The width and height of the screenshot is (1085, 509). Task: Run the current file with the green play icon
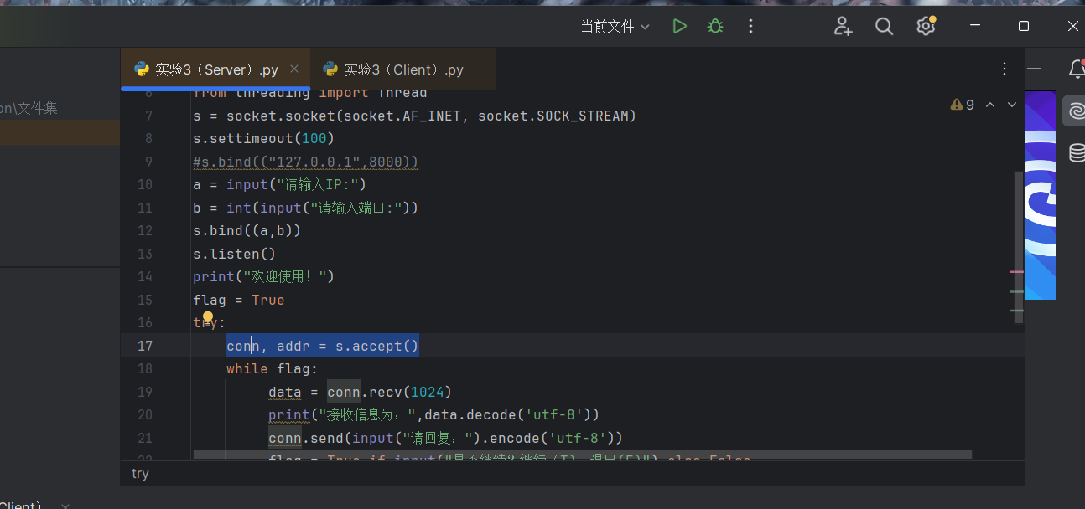click(x=679, y=27)
